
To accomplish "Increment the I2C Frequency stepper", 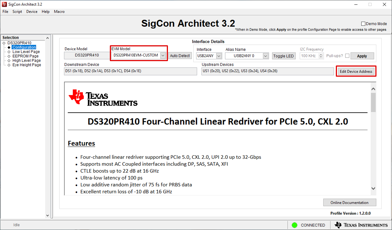I will pyautogui.click(x=321, y=54).
